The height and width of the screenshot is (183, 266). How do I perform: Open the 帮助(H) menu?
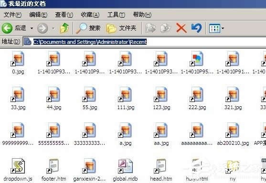tap(142, 15)
